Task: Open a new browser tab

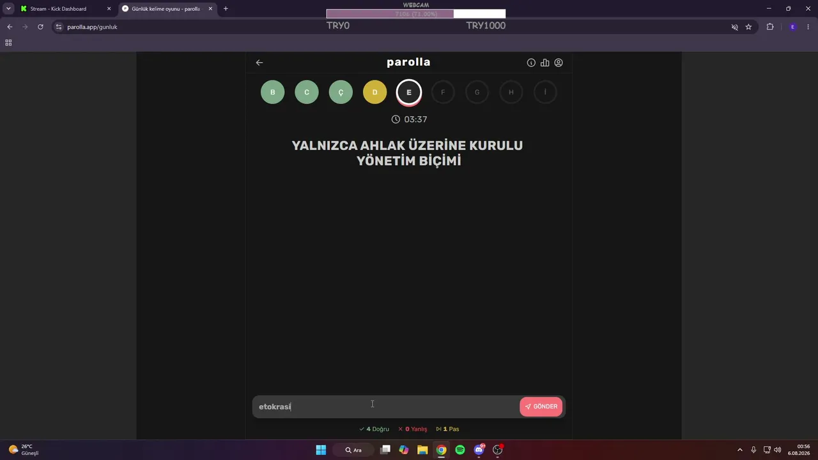Action: [x=226, y=9]
